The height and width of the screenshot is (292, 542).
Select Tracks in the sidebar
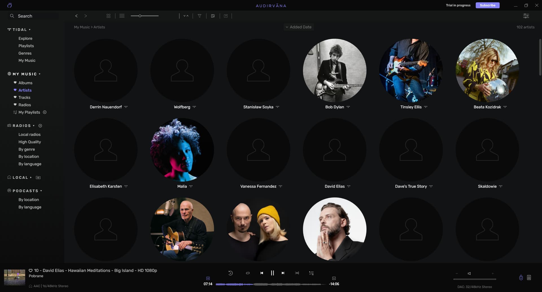[x=24, y=98]
